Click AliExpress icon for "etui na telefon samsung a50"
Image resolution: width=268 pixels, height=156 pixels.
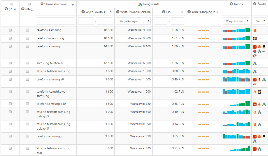[255, 149]
